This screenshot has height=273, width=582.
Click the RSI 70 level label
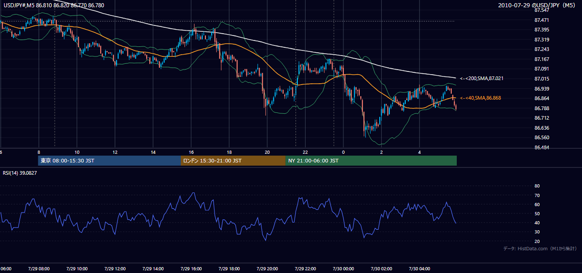click(x=537, y=195)
